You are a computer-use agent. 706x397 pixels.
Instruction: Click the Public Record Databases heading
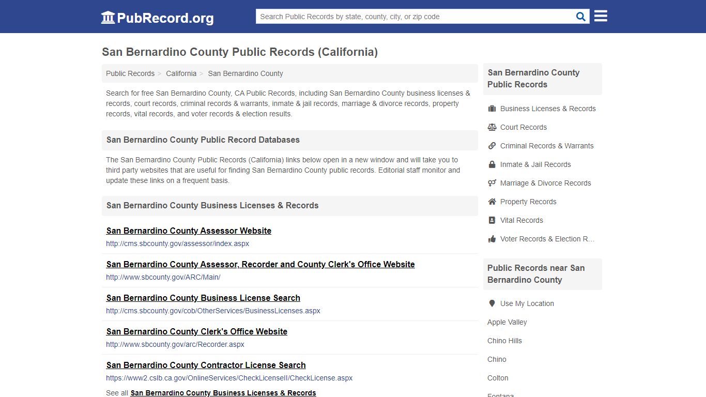click(203, 140)
